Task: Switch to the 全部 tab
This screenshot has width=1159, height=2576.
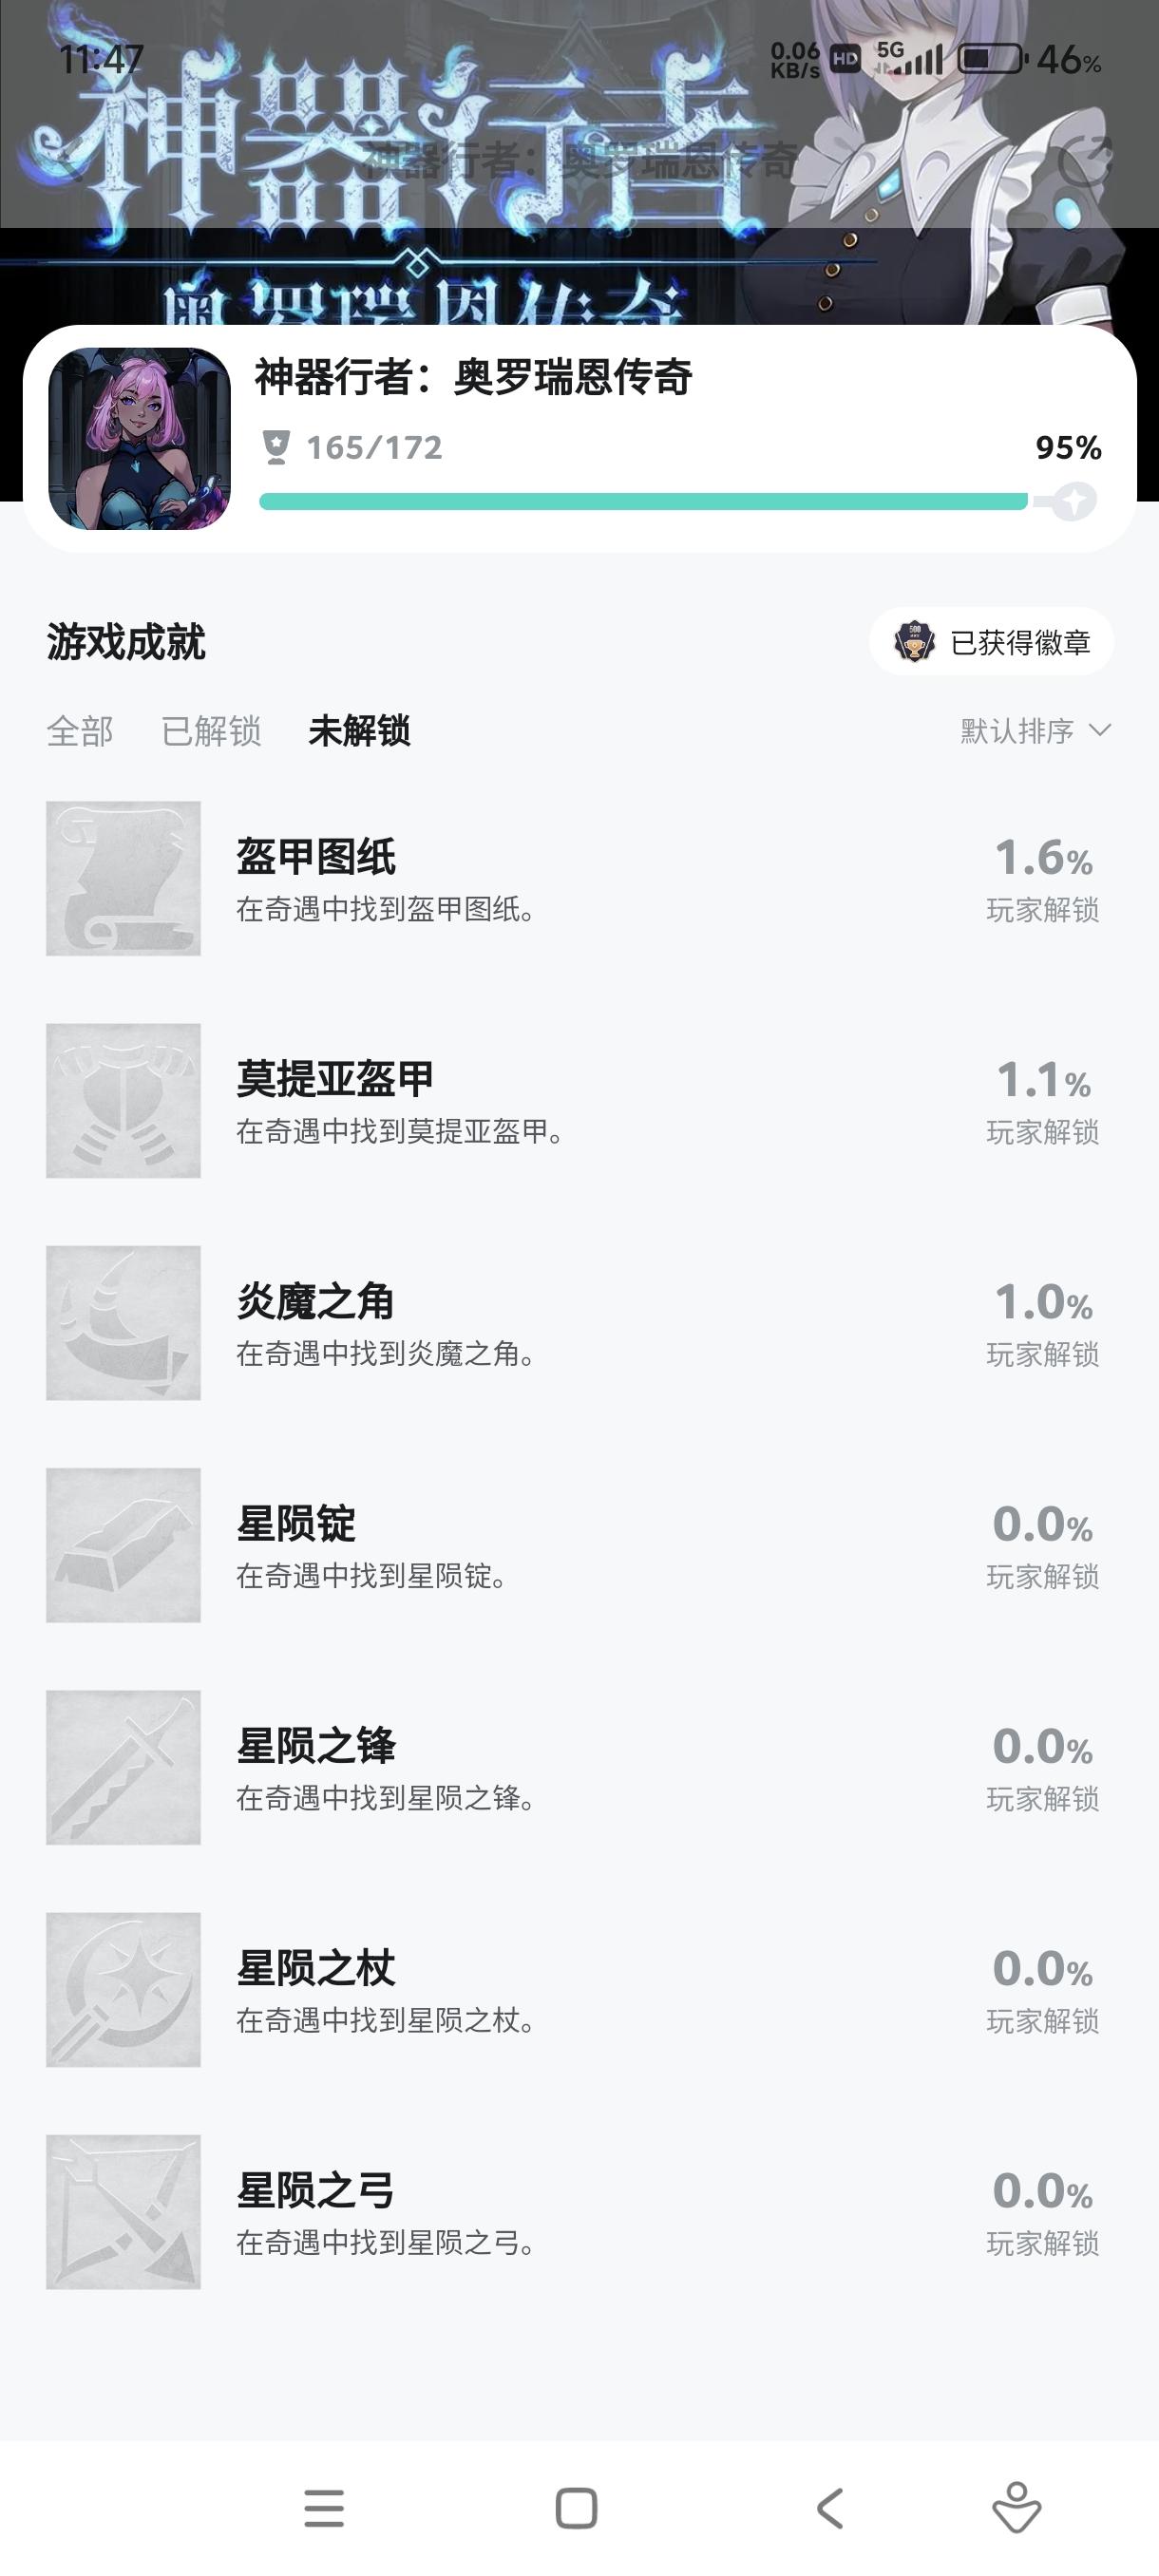Action: (x=80, y=731)
